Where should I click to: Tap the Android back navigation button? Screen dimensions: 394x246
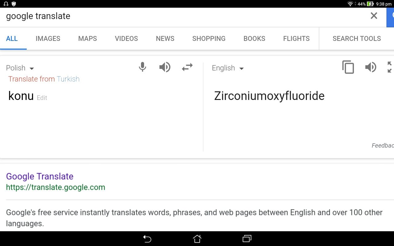click(147, 239)
